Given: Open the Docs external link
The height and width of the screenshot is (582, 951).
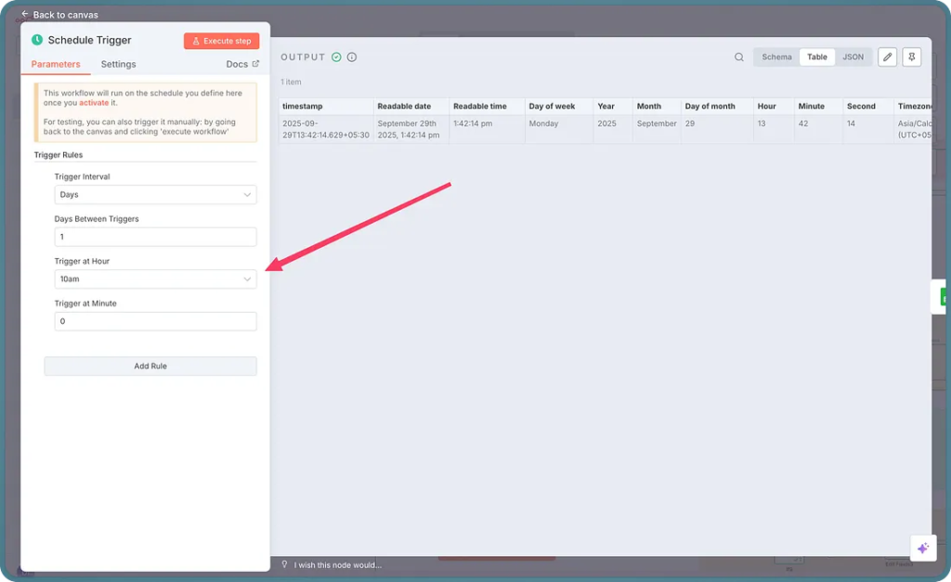Looking at the screenshot, I should click(242, 64).
